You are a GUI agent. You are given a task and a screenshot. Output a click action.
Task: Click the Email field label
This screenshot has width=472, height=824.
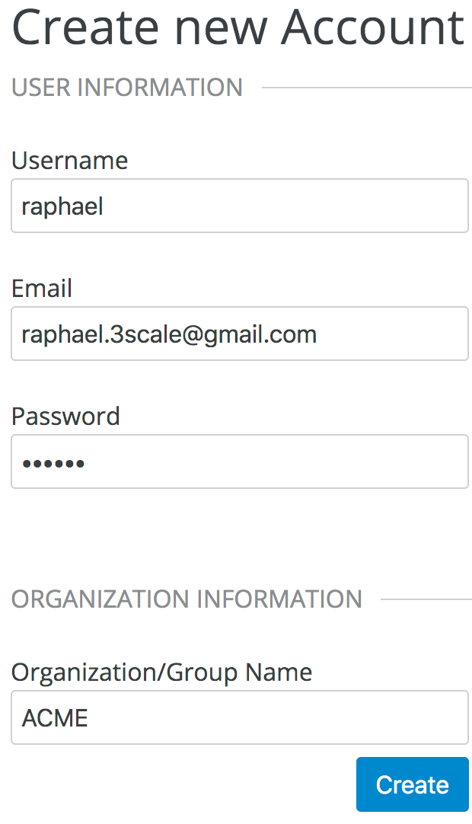point(42,289)
